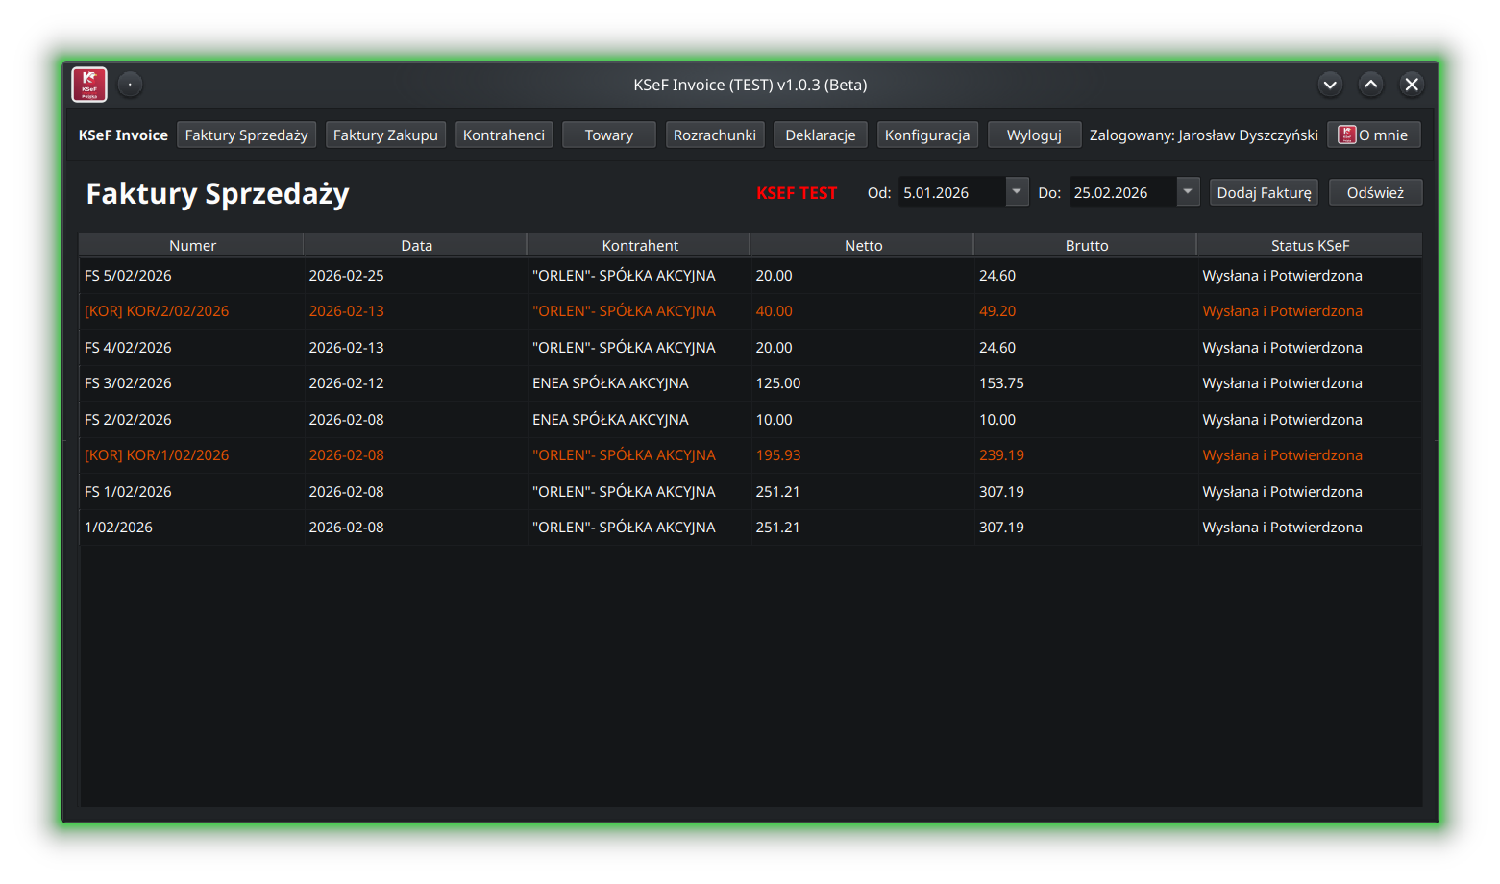Open the Deklaracje section
This screenshot has height=884, width=1500.
click(x=820, y=135)
